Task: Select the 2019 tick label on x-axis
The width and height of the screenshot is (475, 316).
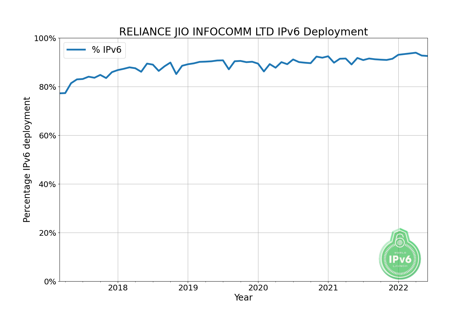Action: (188, 288)
